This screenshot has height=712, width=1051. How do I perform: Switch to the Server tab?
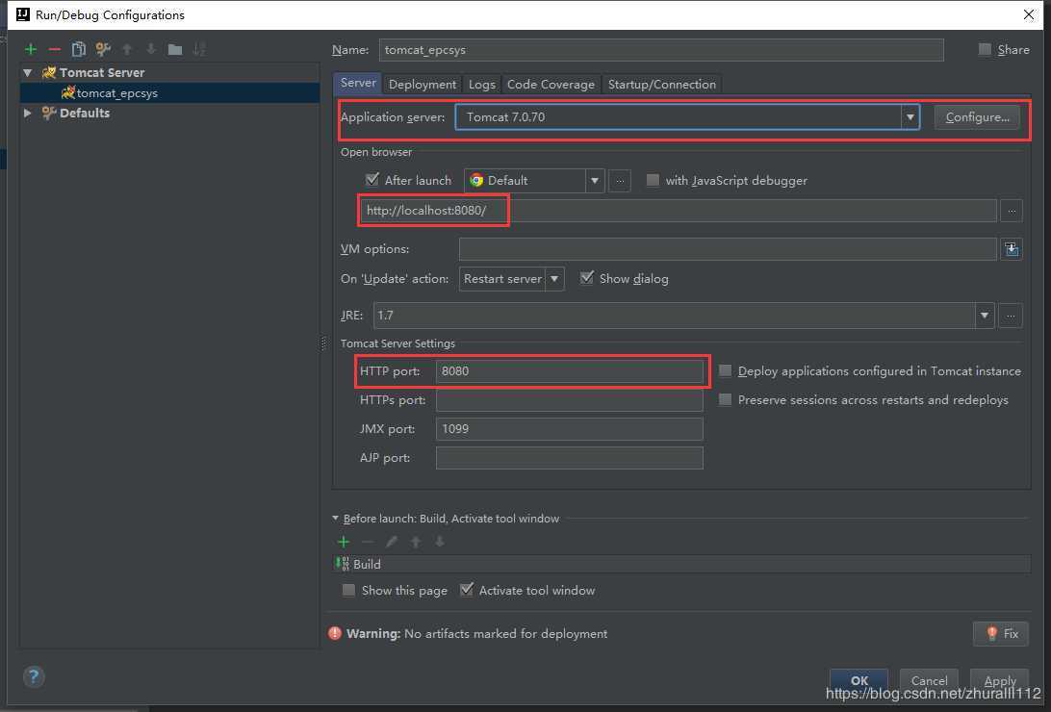tap(358, 83)
